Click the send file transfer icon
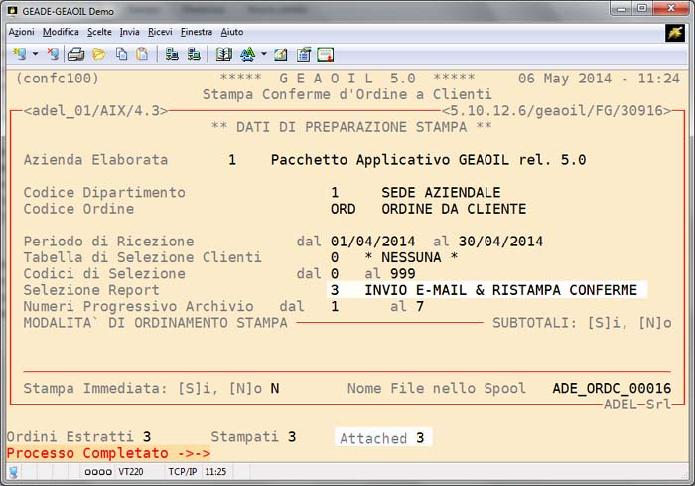Viewport: 695px width, 486px height. (x=172, y=54)
